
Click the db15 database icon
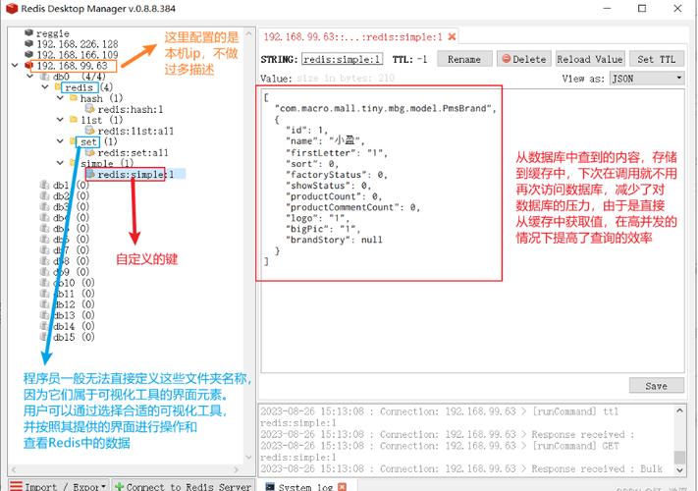[44, 337]
